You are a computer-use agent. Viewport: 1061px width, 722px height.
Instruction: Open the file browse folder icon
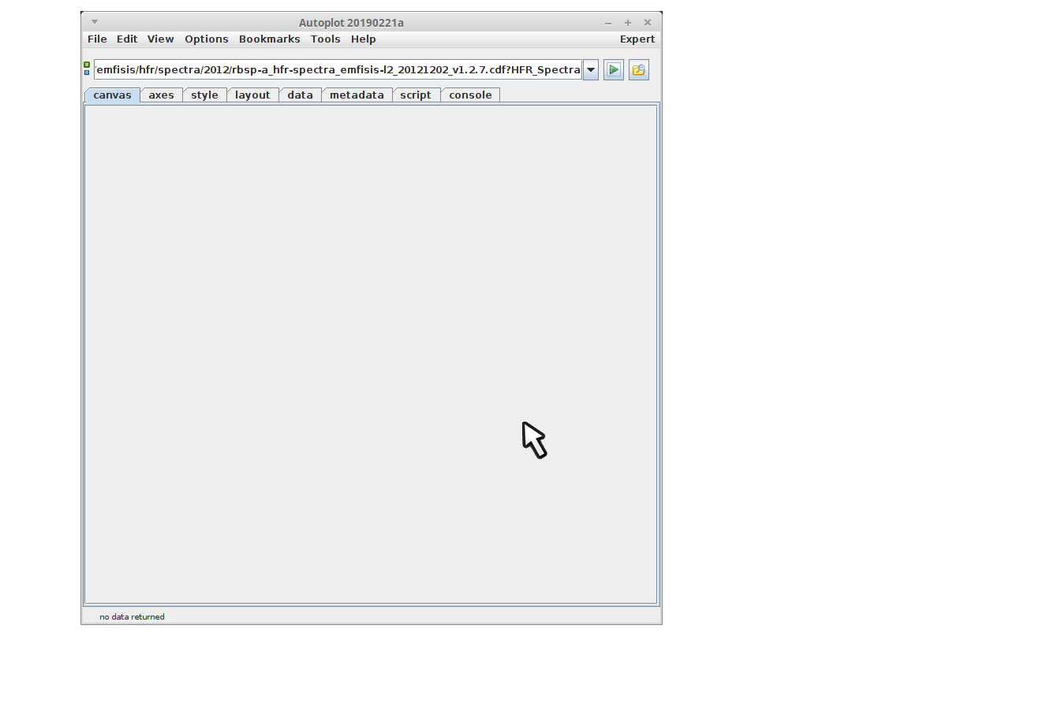point(638,69)
